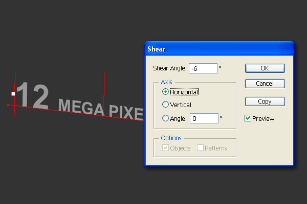The height and width of the screenshot is (204, 307).
Task: Click the Patterns checkbox
Action: coord(200,148)
